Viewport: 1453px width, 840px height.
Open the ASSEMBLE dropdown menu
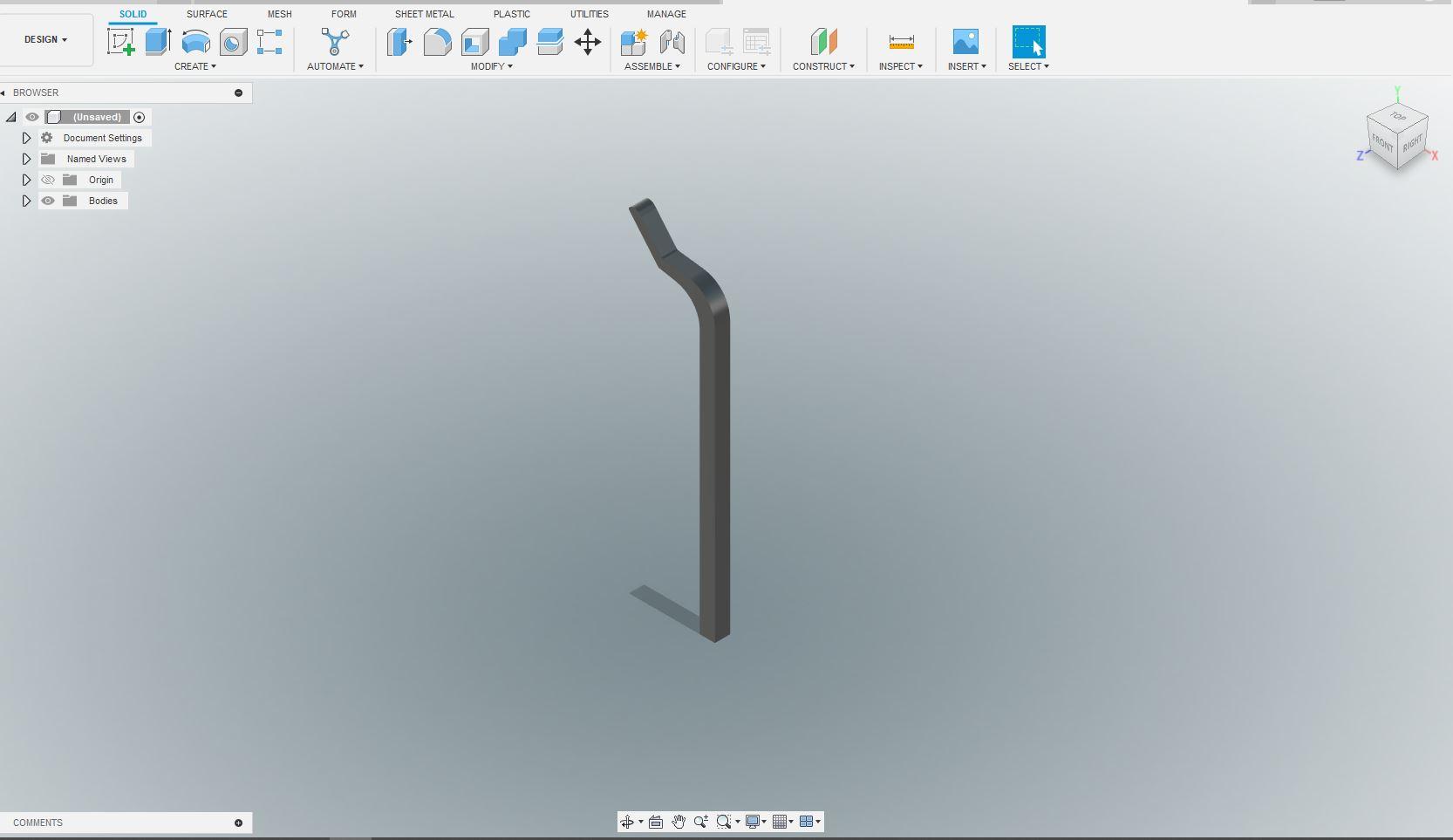(x=652, y=66)
